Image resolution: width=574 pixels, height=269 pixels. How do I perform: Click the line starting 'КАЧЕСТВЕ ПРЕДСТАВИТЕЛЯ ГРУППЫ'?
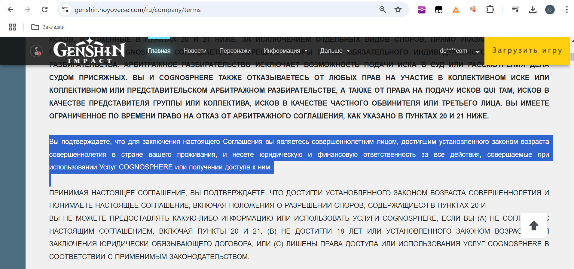299,103
